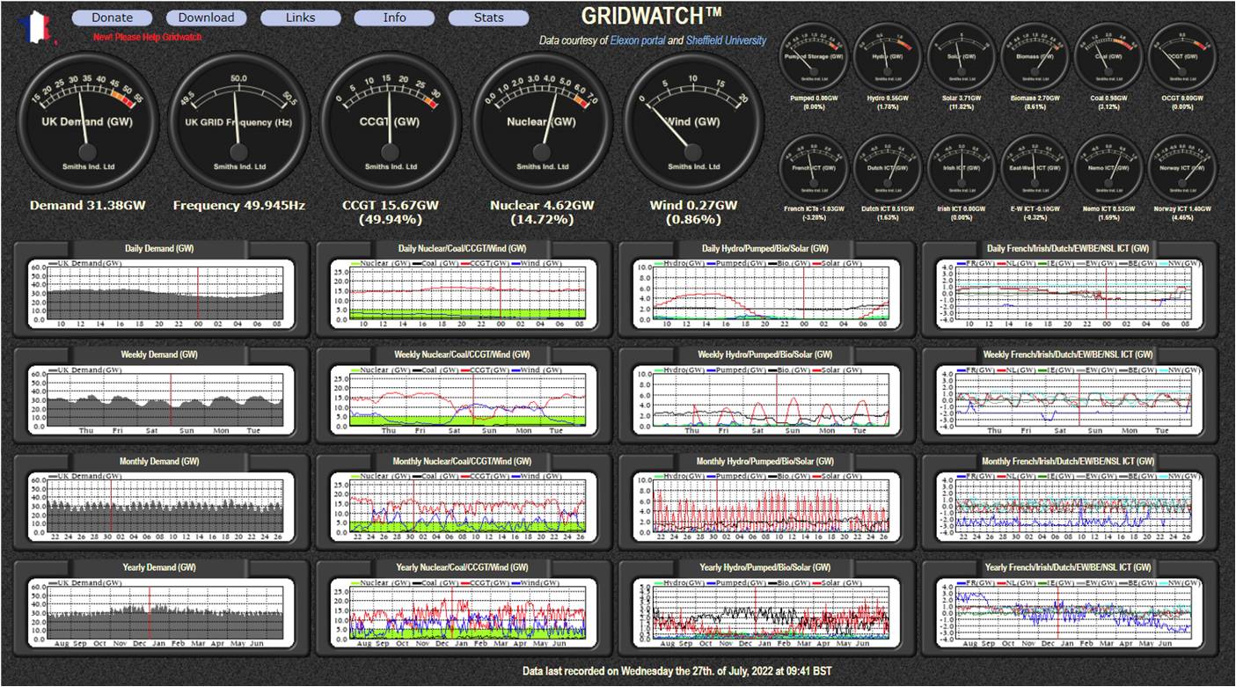Click the small Solar gauge
Image resolution: width=1236 pixels, height=687 pixels.
click(962, 56)
